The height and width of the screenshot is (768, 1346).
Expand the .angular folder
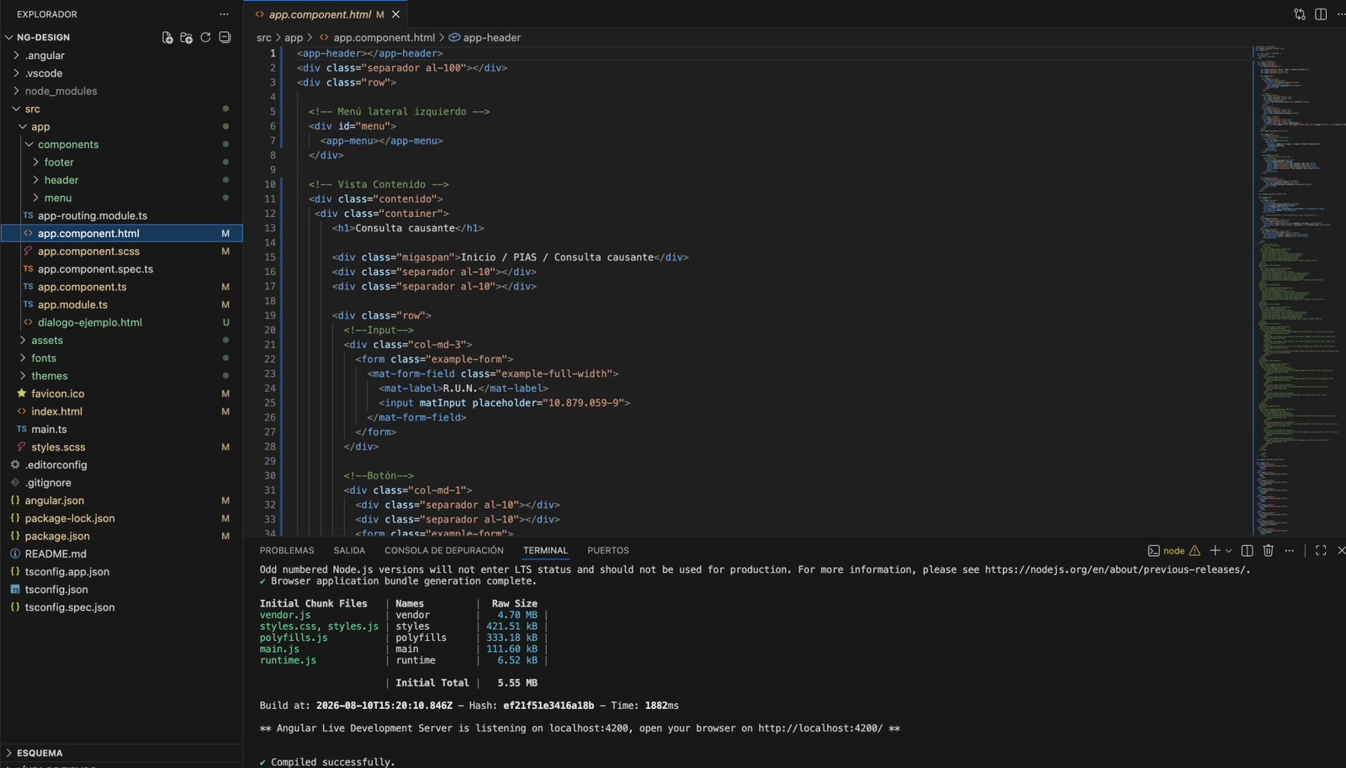121,56
